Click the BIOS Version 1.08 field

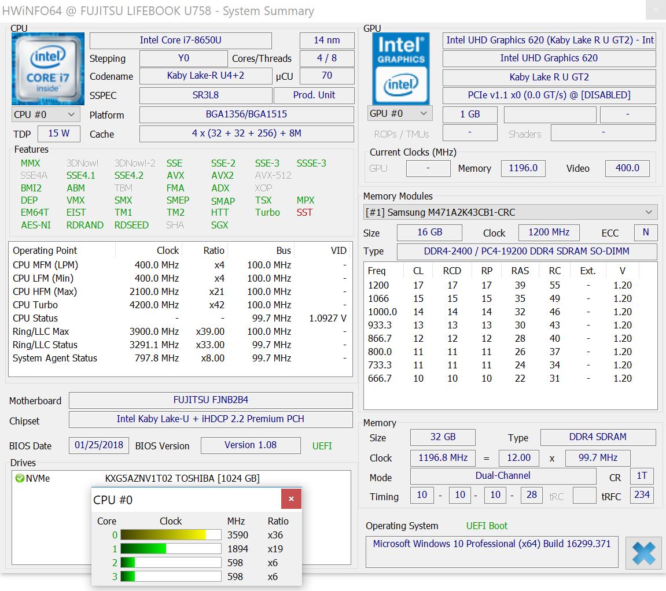[x=251, y=445]
